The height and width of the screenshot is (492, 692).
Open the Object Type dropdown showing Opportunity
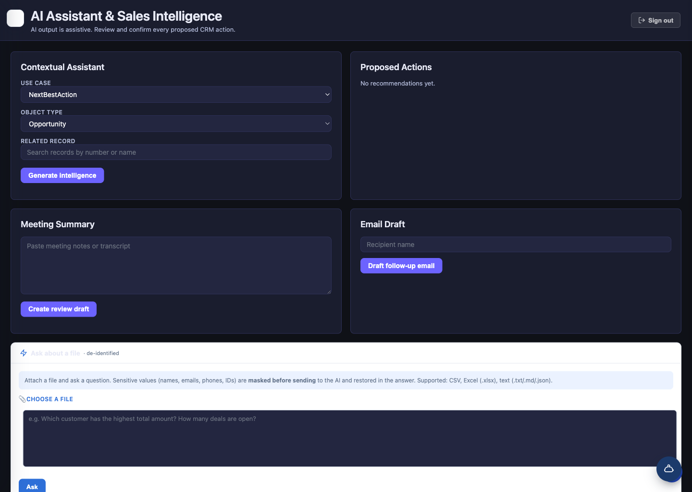click(176, 124)
